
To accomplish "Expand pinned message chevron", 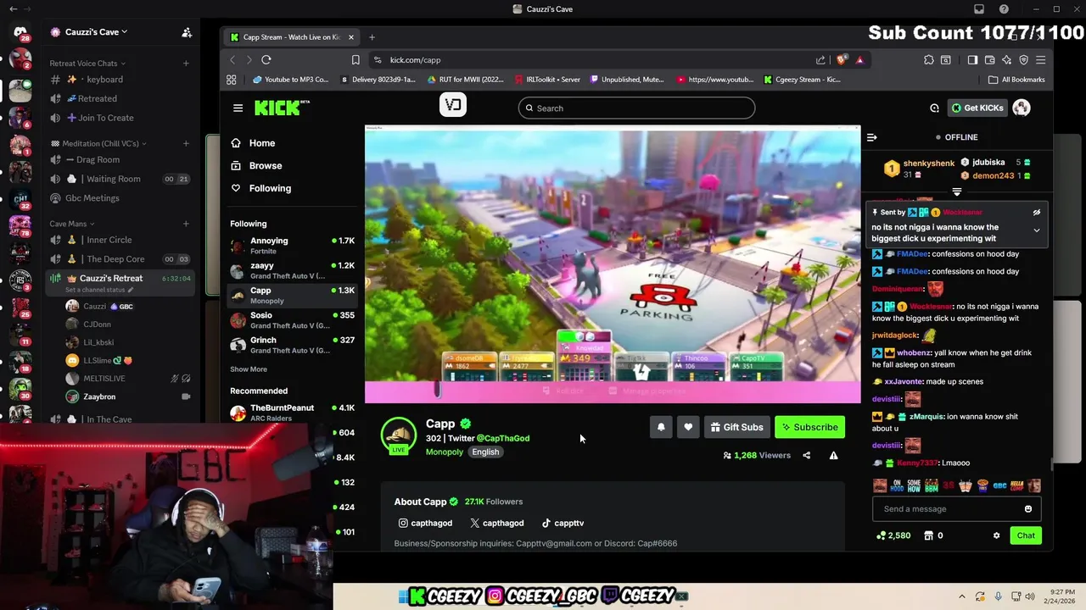I will pos(1036,230).
